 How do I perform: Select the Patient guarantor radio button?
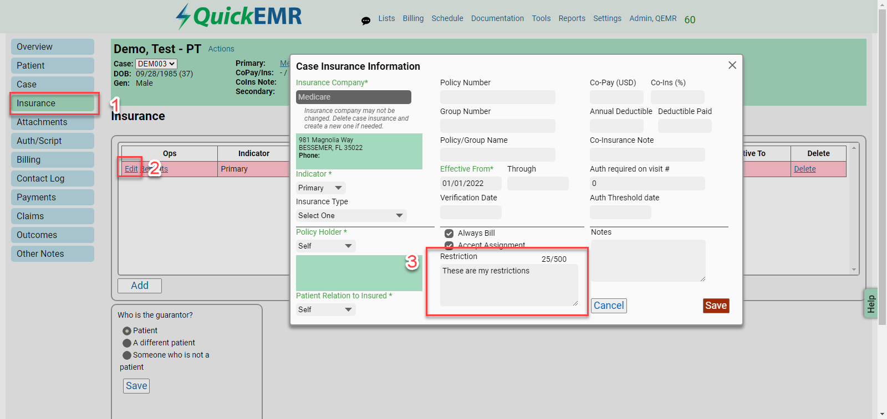[127, 331]
